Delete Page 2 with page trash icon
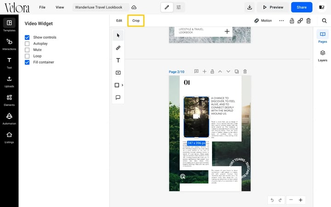 245,71
